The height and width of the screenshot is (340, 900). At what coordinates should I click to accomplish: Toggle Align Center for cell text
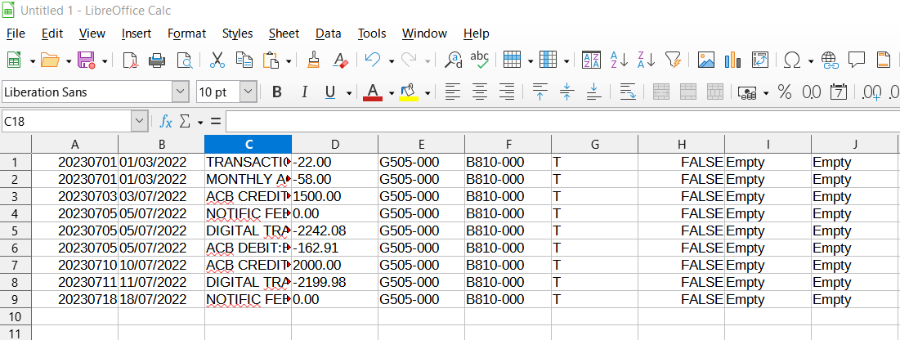coord(480,92)
